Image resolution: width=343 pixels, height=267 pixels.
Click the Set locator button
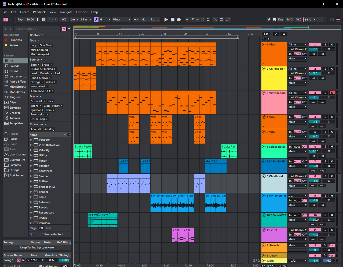pyautogui.click(x=266, y=34)
